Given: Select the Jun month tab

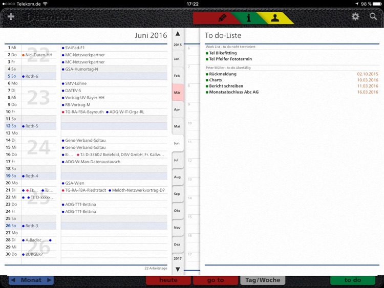Looking at the screenshot, I should click(x=177, y=143).
